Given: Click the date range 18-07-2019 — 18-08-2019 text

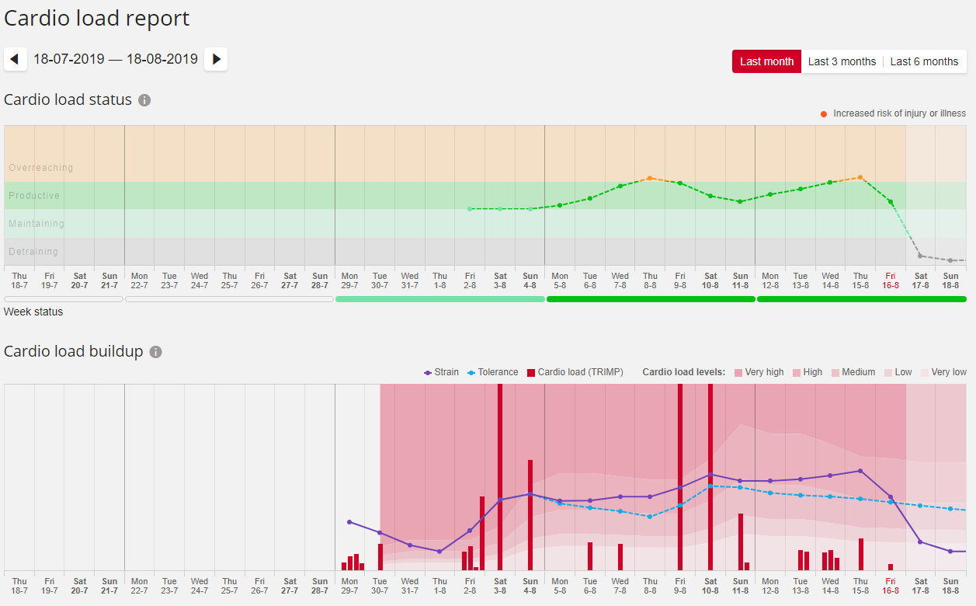Looking at the screenshot, I should point(116,59).
